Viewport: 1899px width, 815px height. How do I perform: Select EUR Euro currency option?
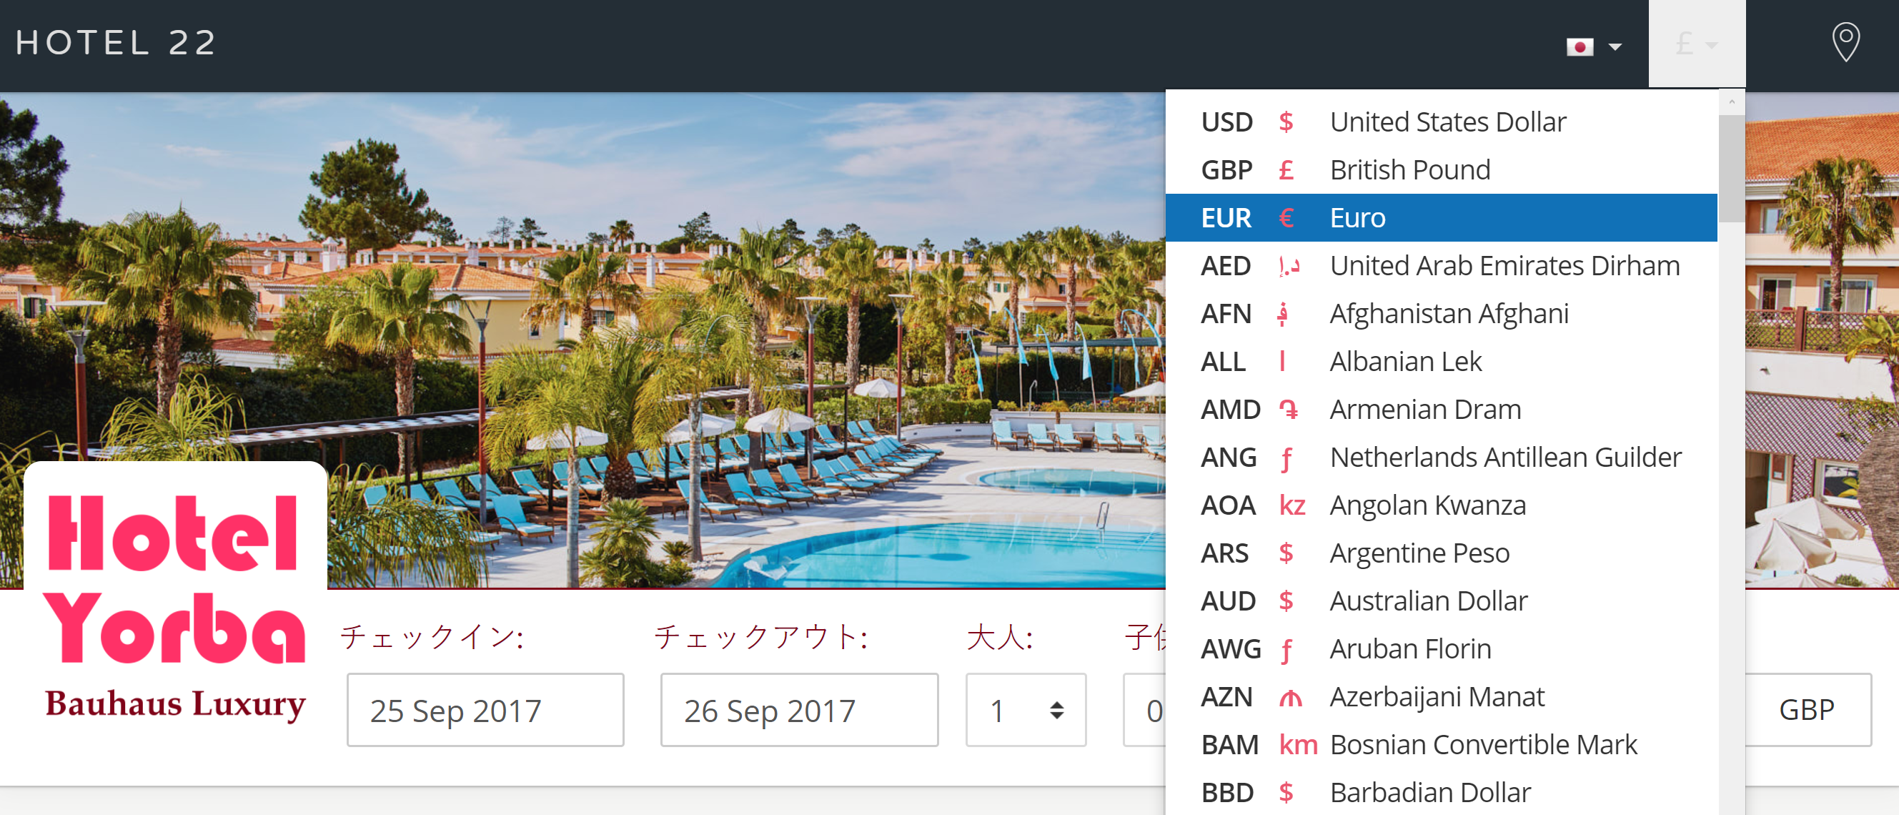coord(1449,218)
